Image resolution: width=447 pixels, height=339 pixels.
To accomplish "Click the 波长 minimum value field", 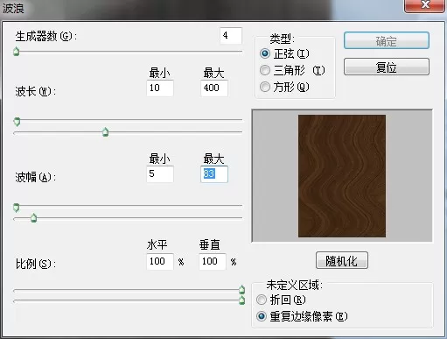I will 160,88.
